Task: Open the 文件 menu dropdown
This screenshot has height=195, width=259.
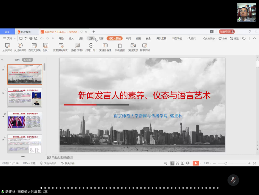Action: (x=9, y=39)
